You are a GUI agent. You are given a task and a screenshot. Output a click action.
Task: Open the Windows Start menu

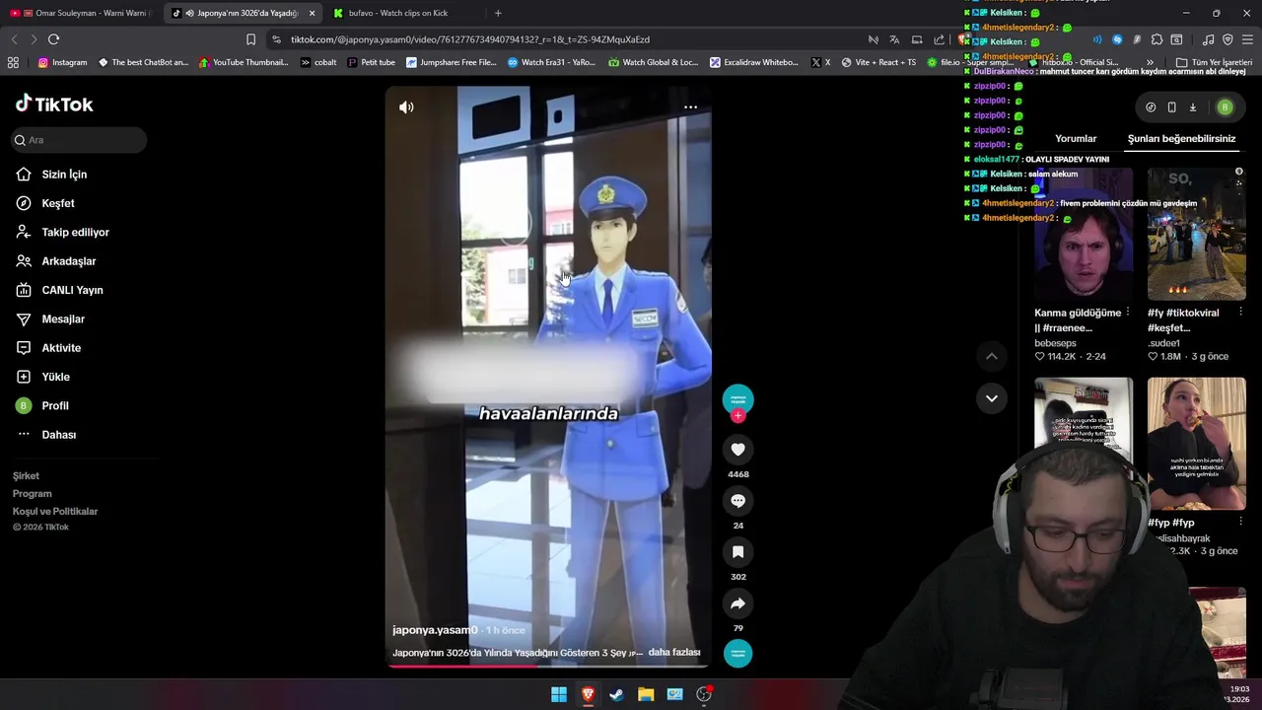tap(559, 694)
